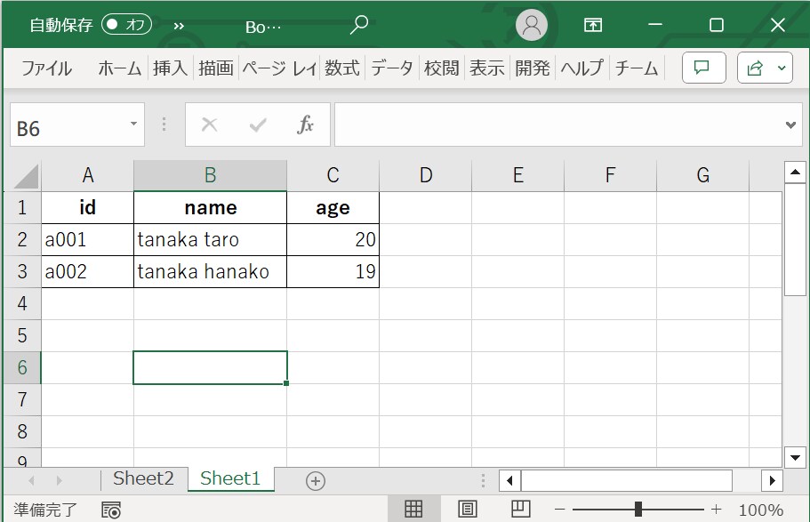Switch to the 描画 tab
810x522 pixels.
[216, 68]
